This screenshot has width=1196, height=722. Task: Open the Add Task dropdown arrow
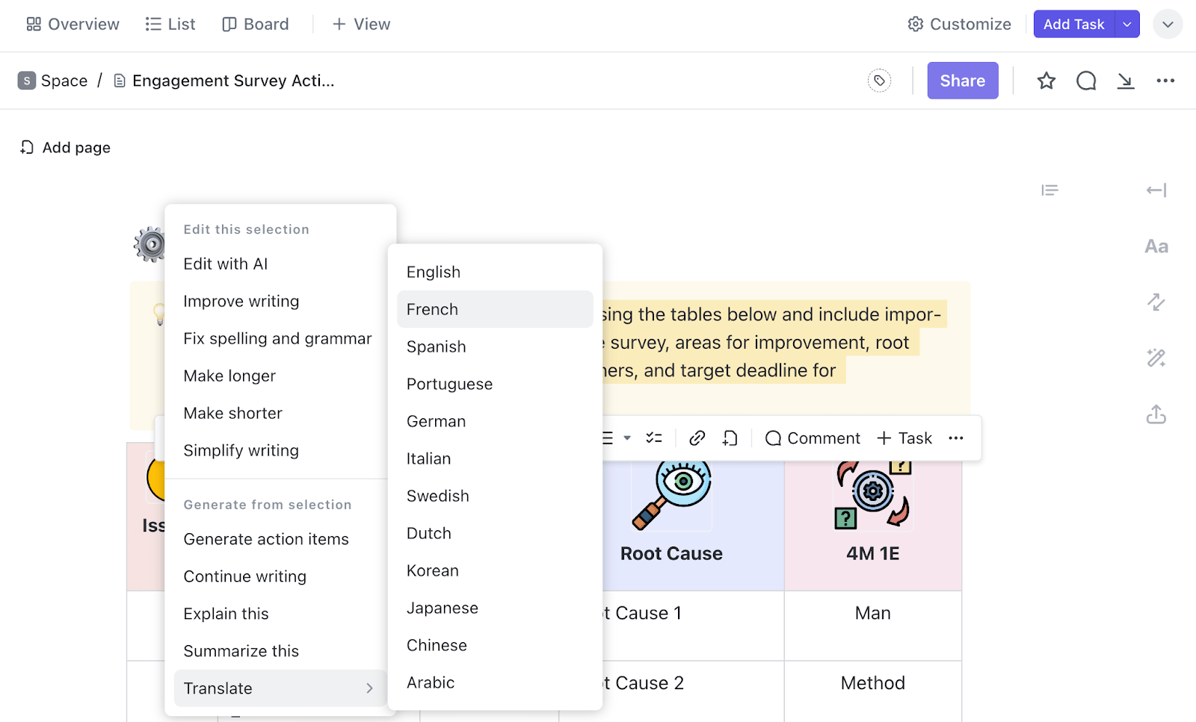pos(1126,24)
